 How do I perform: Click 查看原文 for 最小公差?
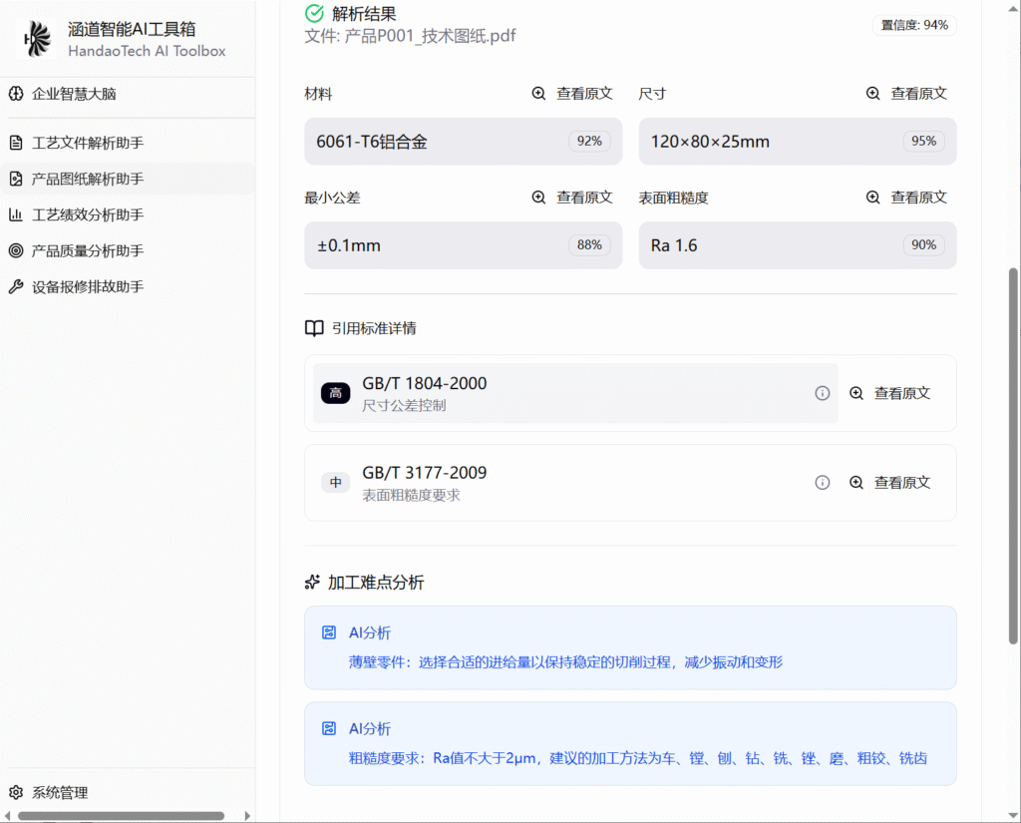[x=583, y=198]
